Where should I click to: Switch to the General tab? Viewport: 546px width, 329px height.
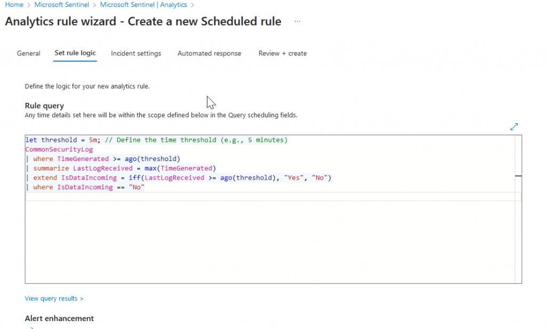point(29,53)
